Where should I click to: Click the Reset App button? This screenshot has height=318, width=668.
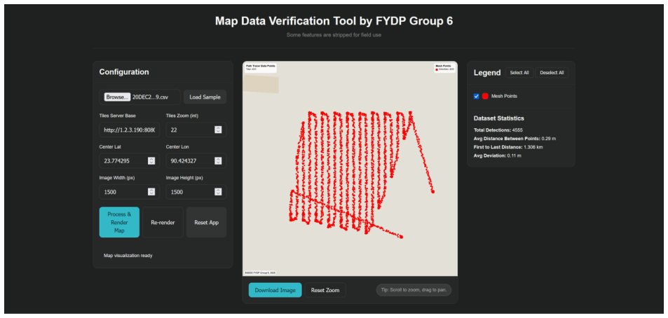[206, 222]
